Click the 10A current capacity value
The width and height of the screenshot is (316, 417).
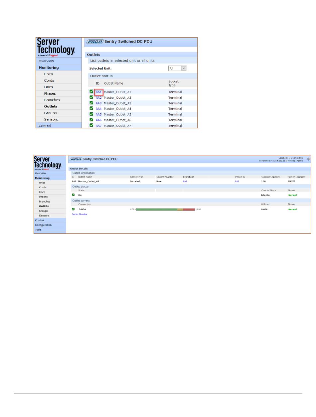(263, 182)
